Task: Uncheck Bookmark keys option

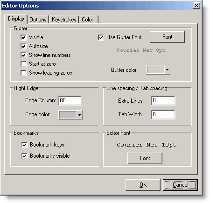Action: [x=24, y=145]
